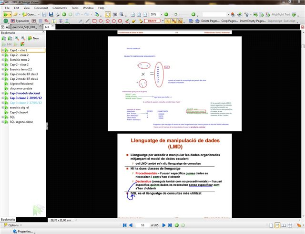Select the Polygon annotation tool
305x234 pixels.
114,21
